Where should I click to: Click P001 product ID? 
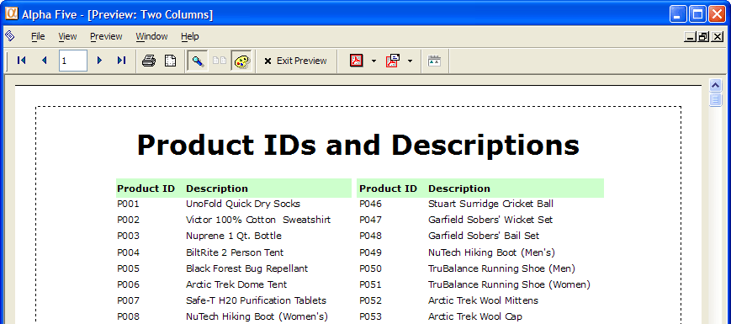[128, 204]
